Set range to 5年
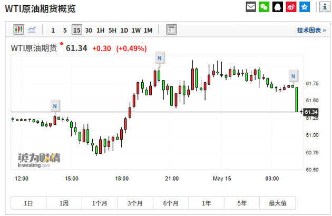 pos(242,203)
